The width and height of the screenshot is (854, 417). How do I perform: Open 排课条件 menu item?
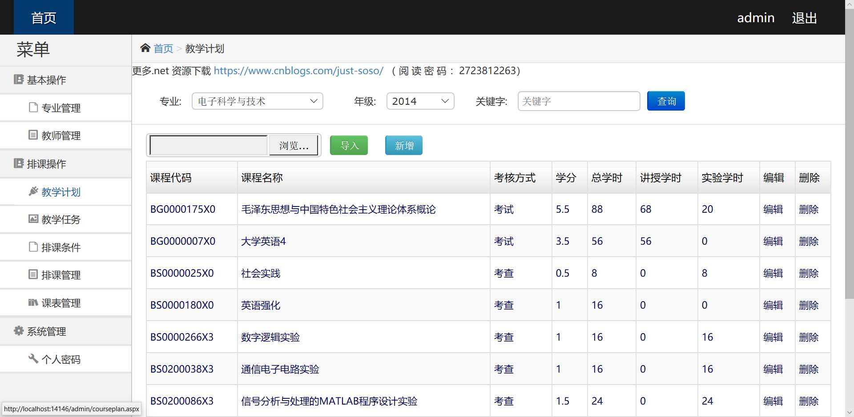point(66,247)
